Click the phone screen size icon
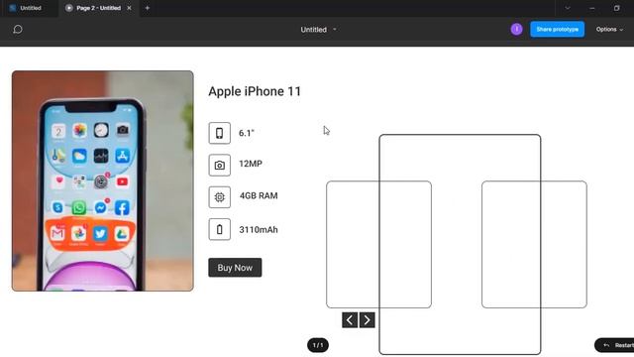Viewport: 634px width, 357px height. (220, 133)
